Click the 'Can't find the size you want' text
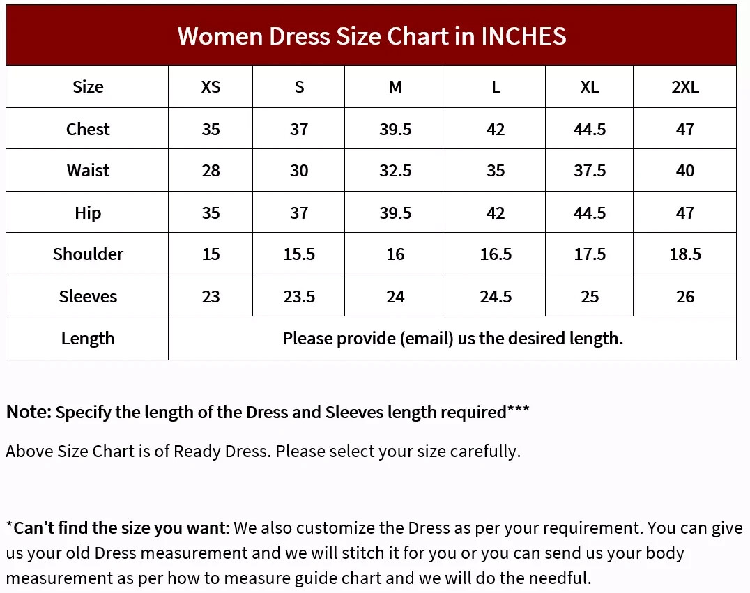 pos(118,528)
